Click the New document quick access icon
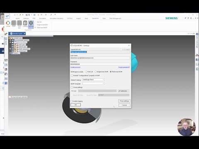 click(15, 15)
